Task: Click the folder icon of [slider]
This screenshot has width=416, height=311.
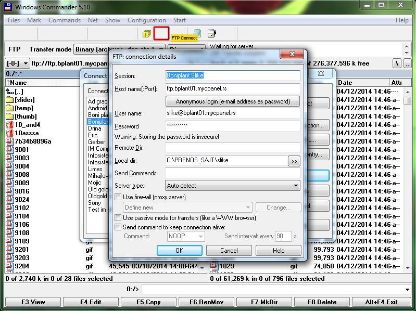Action: coord(9,100)
